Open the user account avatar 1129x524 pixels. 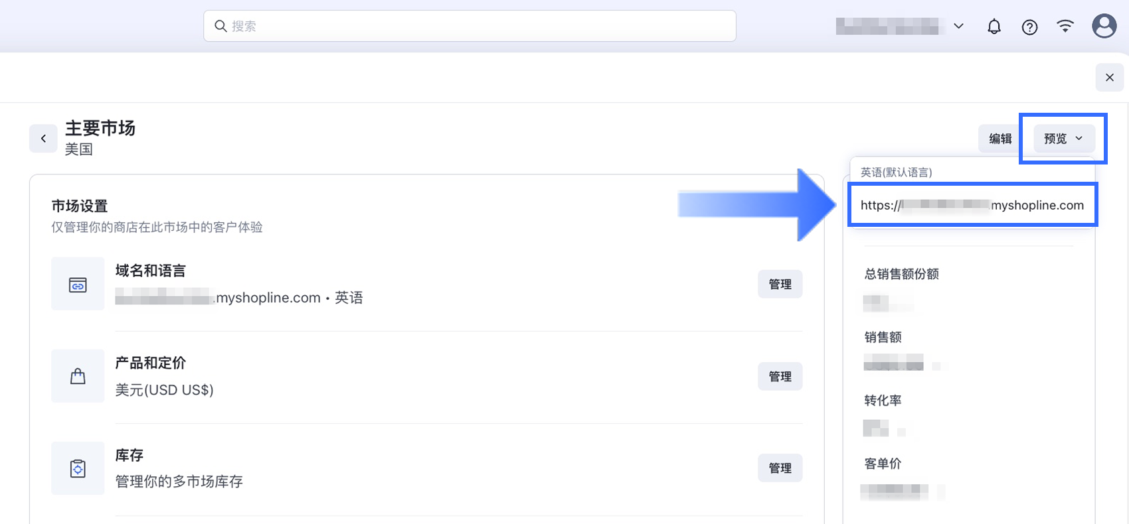(x=1104, y=26)
